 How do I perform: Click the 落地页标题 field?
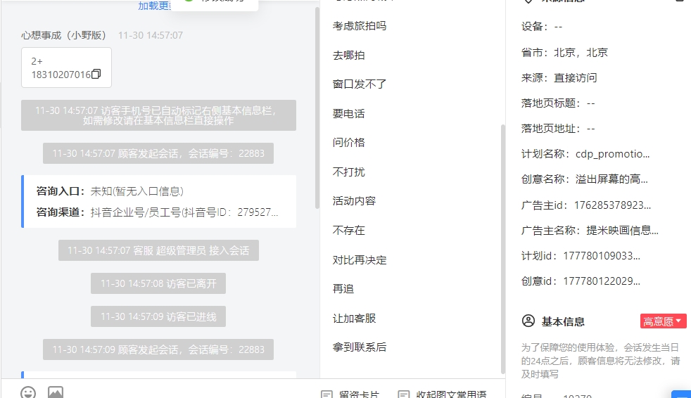point(558,103)
